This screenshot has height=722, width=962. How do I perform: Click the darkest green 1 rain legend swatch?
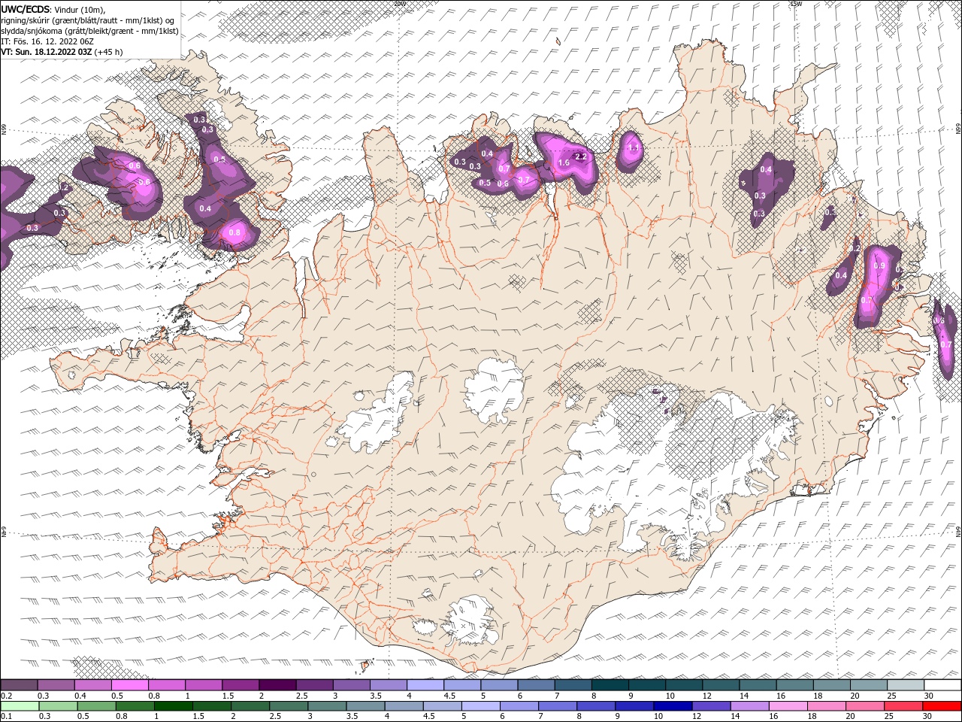point(173,706)
